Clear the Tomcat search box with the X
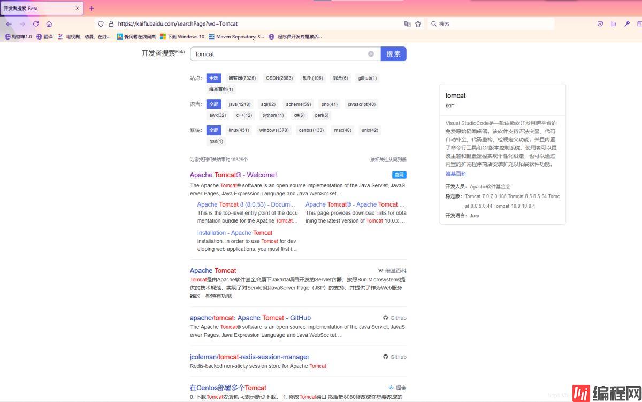Screen dimensions: 642x402 [x=371, y=53]
